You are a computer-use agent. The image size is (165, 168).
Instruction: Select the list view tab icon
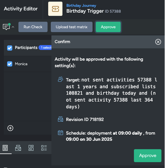[x=44, y=148]
